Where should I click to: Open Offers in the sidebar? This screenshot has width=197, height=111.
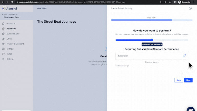tap(9, 39)
